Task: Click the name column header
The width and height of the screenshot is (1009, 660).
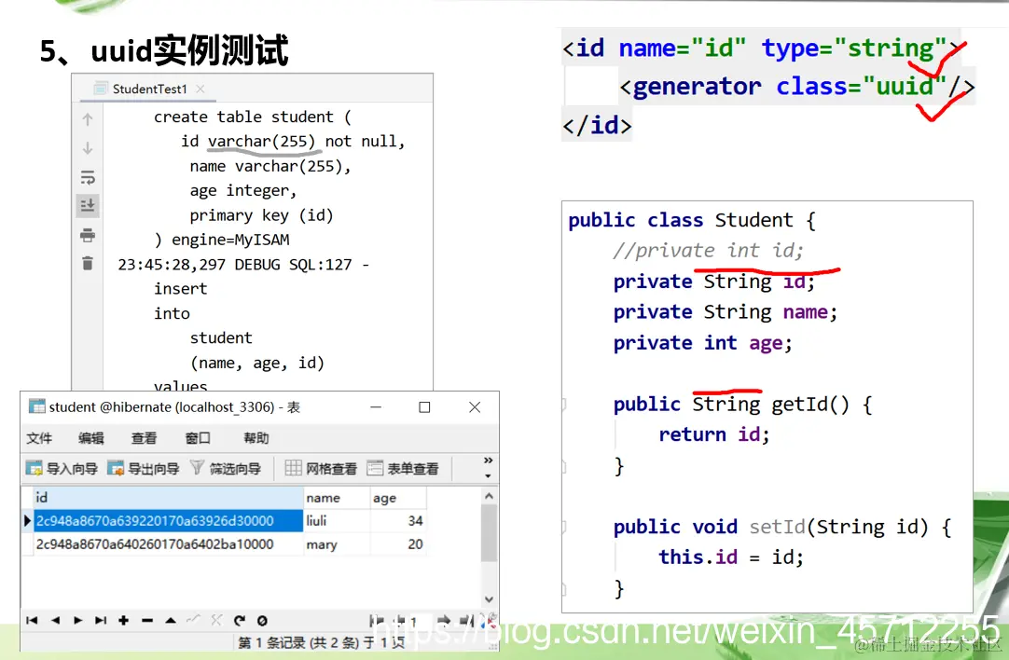Action: [x=337, y=497]
